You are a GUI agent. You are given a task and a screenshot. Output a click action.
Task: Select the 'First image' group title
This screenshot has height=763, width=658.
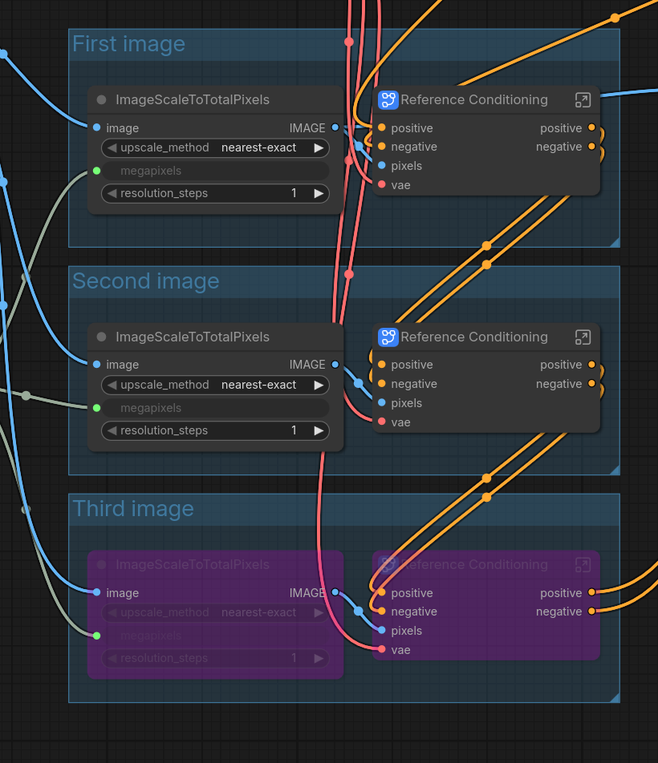point(128,44)
